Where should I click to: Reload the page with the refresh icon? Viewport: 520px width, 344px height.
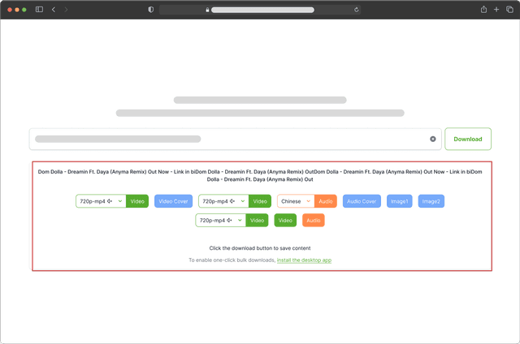point(357,10)
